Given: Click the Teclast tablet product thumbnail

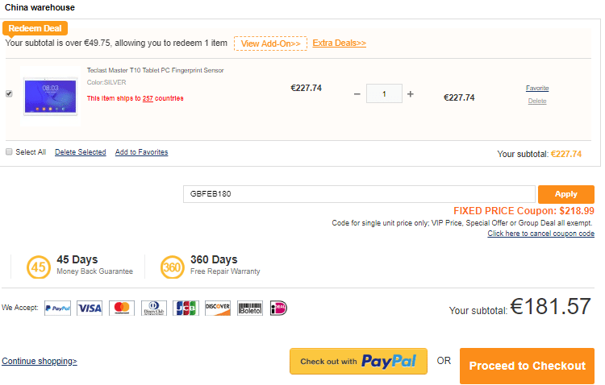Looking at the screenshot, I should click(x=50, y=97).
